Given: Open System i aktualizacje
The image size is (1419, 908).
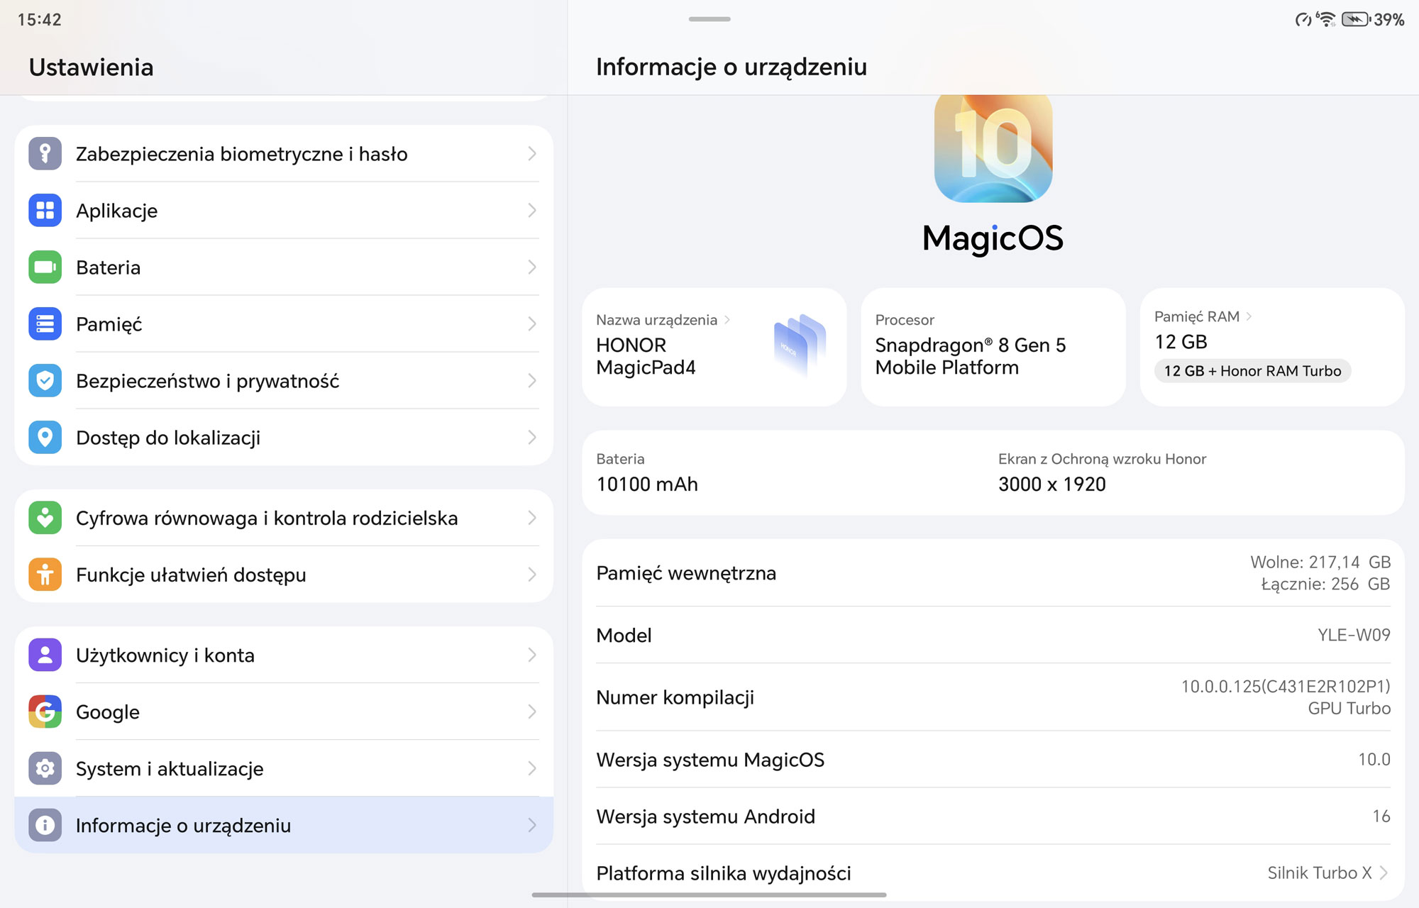Looking at the screenshot, I should (284, 768).
